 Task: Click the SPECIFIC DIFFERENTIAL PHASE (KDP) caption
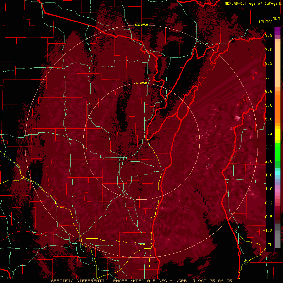[98, 281]
